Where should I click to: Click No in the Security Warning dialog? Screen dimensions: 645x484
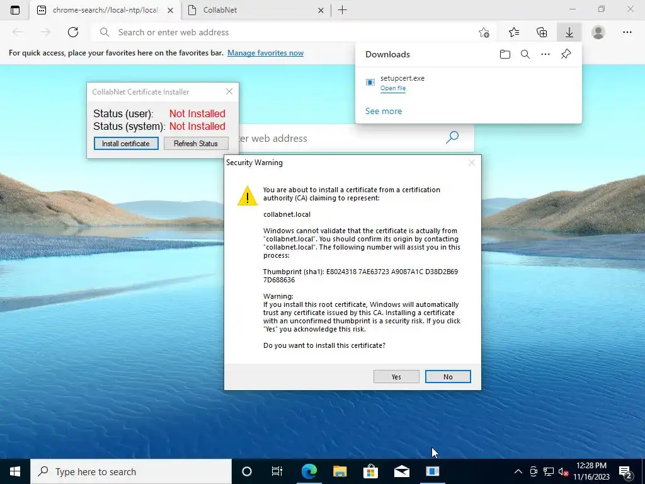(x=448, y=377)
